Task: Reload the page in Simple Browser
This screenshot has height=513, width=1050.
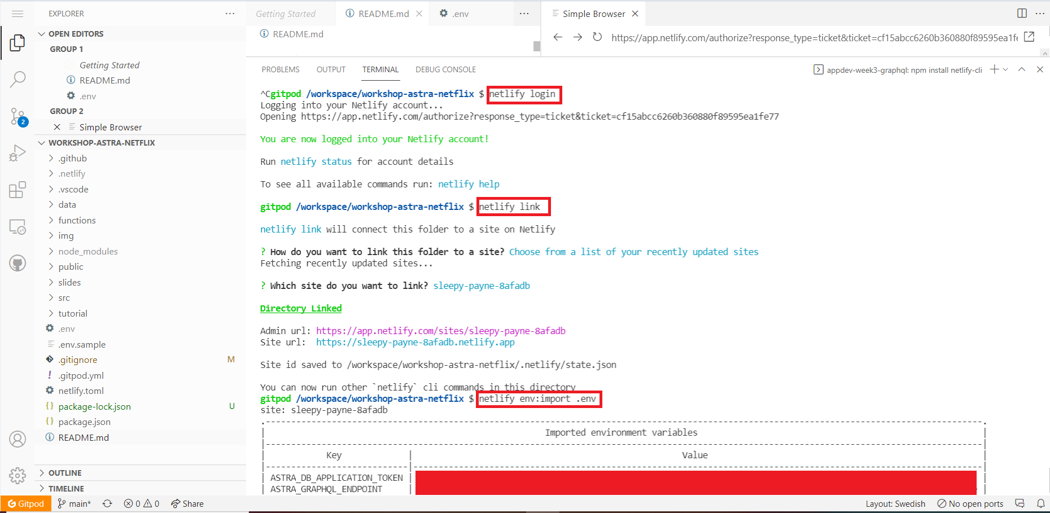Action: coord(597,37)
